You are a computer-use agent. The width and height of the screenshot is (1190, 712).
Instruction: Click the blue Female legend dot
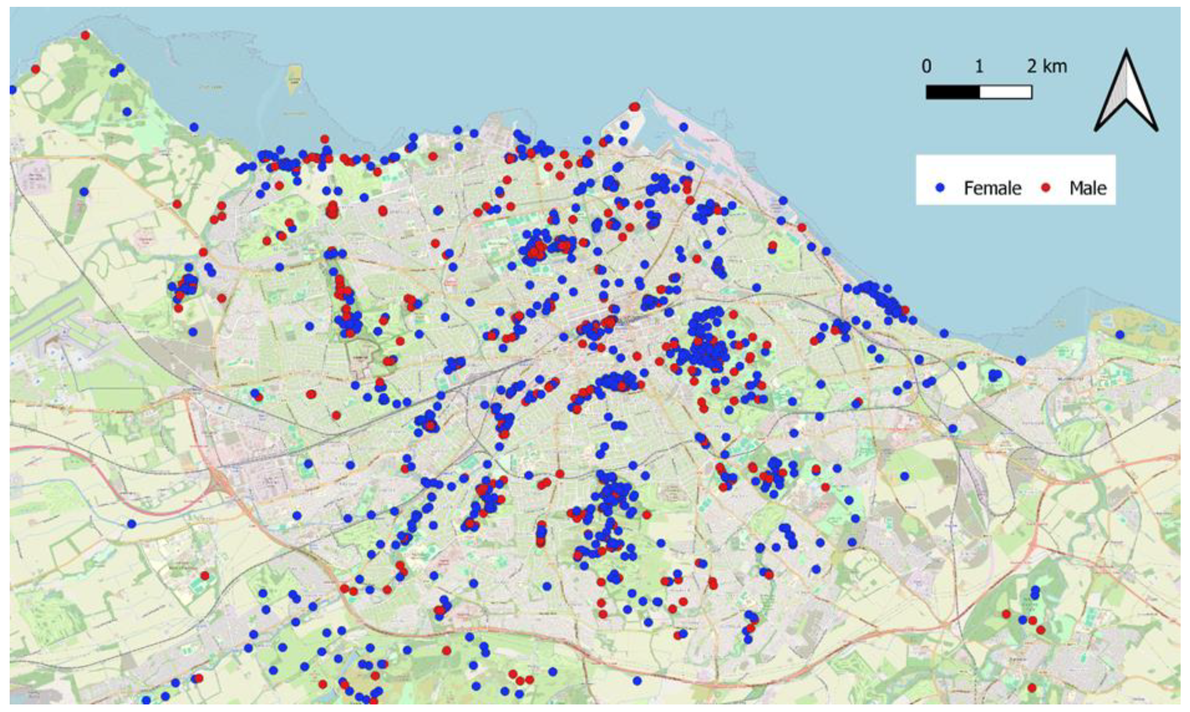940,188
